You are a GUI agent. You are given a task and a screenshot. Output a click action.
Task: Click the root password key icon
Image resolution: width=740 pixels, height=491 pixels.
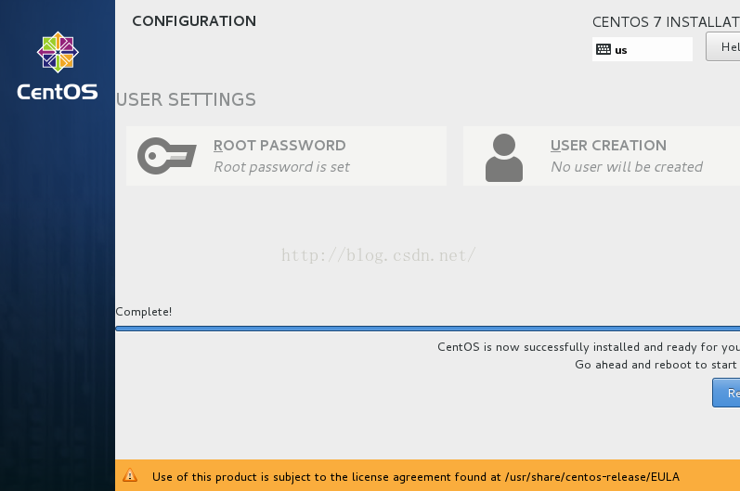(x=166, y=156)
